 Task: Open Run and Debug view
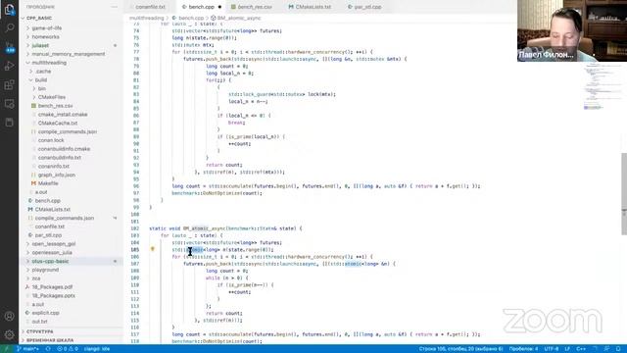(9, 66)
